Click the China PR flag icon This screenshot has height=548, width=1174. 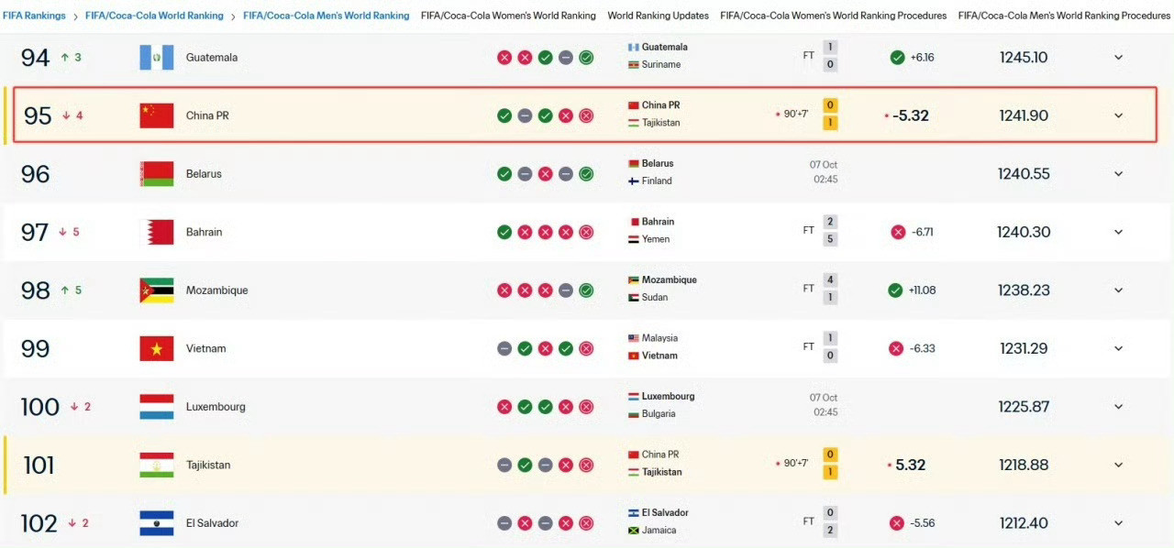(x=156, y=115)
